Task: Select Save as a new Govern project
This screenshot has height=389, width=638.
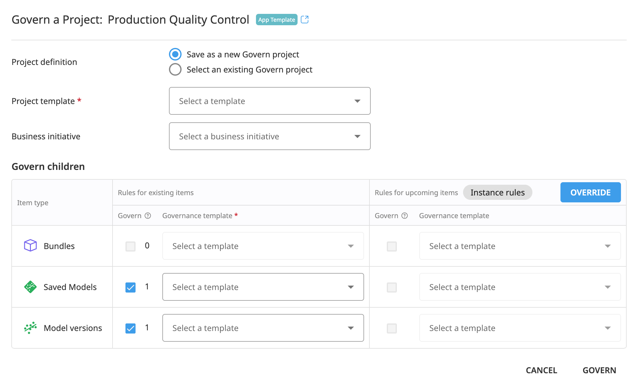Action: (x=175, y=54)
